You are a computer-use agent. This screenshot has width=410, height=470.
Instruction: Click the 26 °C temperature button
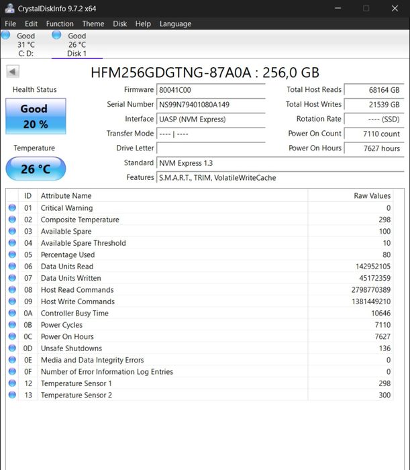36,169
